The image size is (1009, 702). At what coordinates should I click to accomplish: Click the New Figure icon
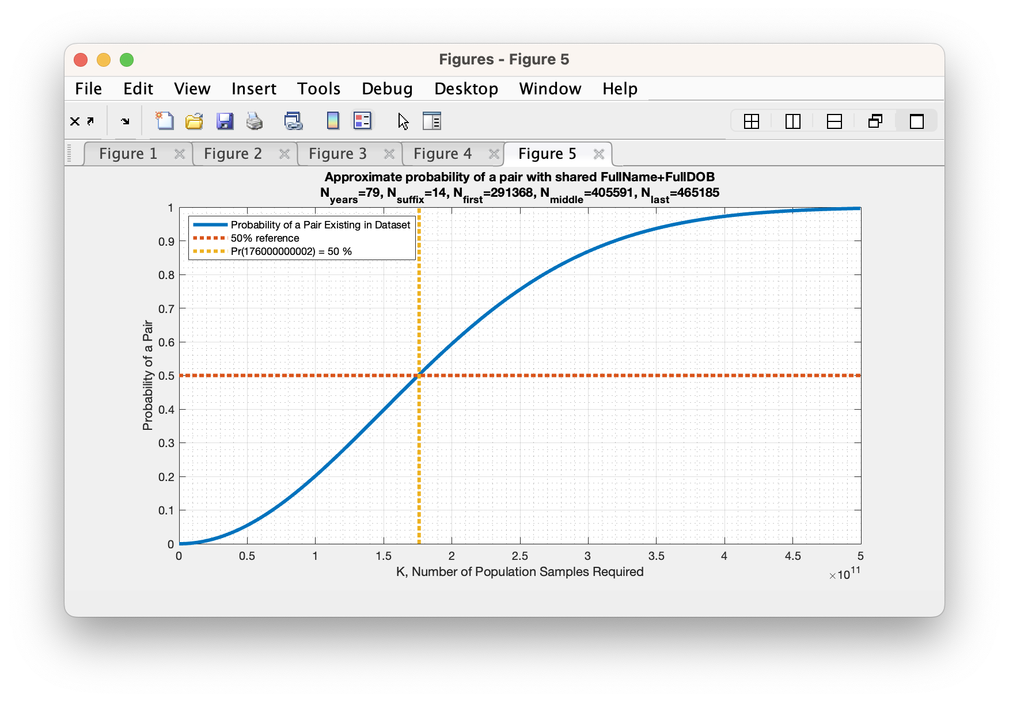pos(165,121)
